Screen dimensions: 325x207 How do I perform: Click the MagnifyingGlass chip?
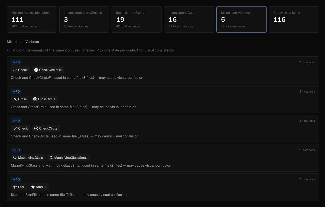tap(28, 157)
